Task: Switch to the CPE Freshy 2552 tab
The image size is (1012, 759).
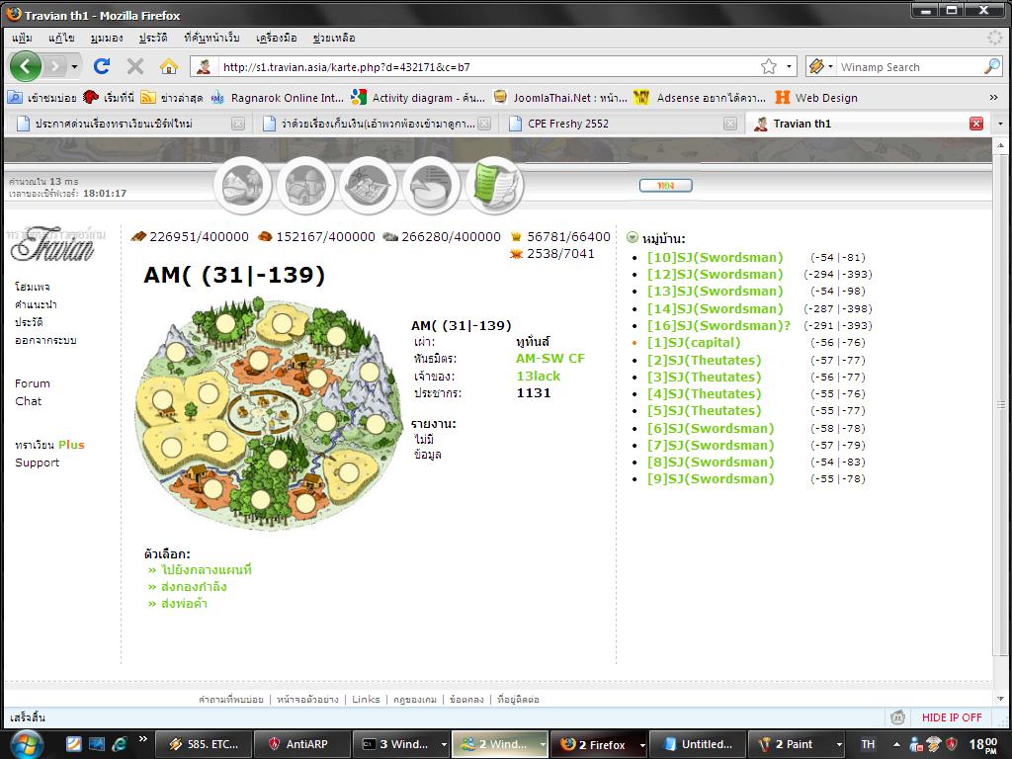Action: [x=623, y=124]
